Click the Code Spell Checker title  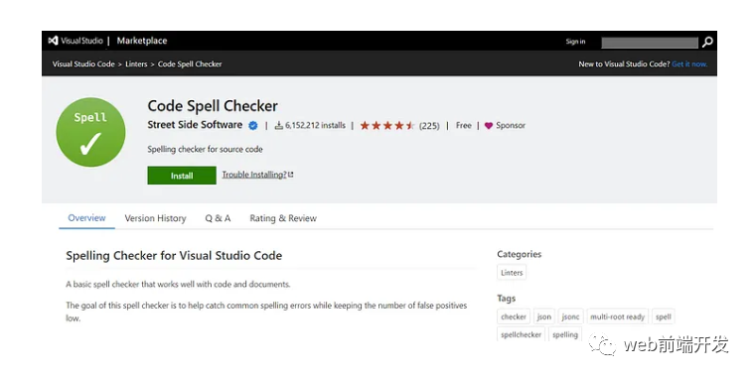tap(213, 106)
